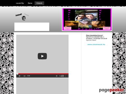The width and height of the screenshot is (126, 94).
Task: Click the white banner box under logo
Action: (32, 27)
